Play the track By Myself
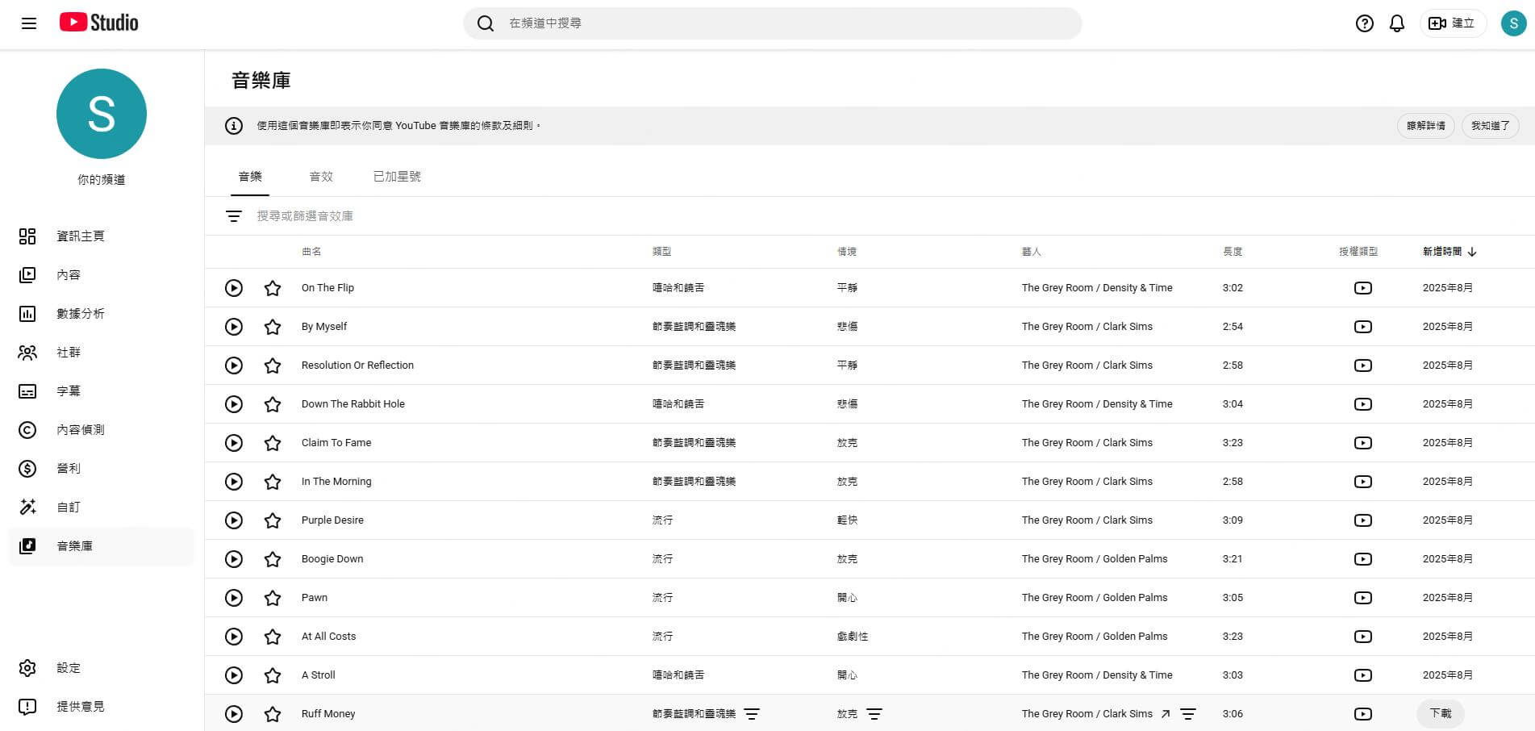 233,326
